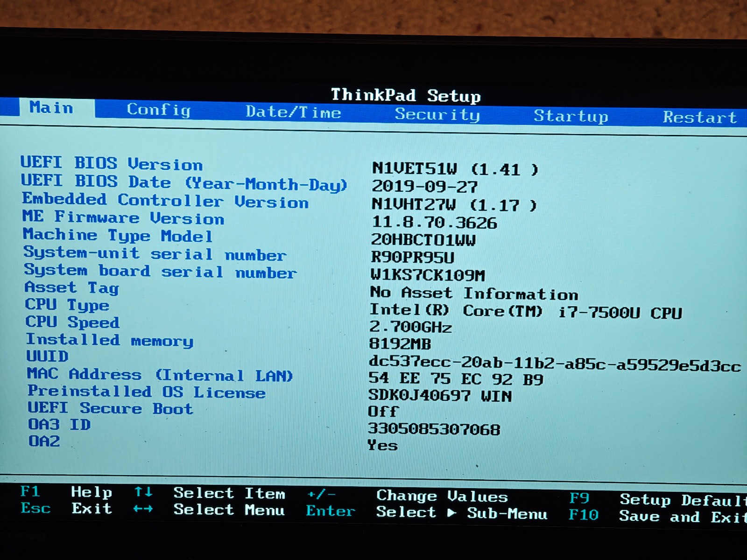Screen dimensions: 747x560
Task: Select MAC Address (Internal LAN) label
Action: pyautogui.click(x=160, y=375)
